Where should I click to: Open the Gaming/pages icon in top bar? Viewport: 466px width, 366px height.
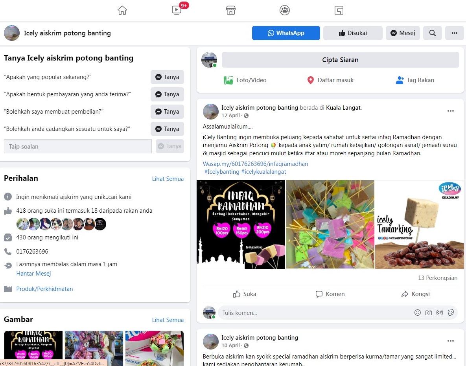pyautogui.click(x=339, y=10)
